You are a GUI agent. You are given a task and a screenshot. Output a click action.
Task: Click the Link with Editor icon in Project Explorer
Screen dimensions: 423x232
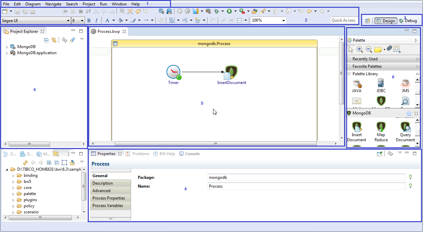(54, 40)
